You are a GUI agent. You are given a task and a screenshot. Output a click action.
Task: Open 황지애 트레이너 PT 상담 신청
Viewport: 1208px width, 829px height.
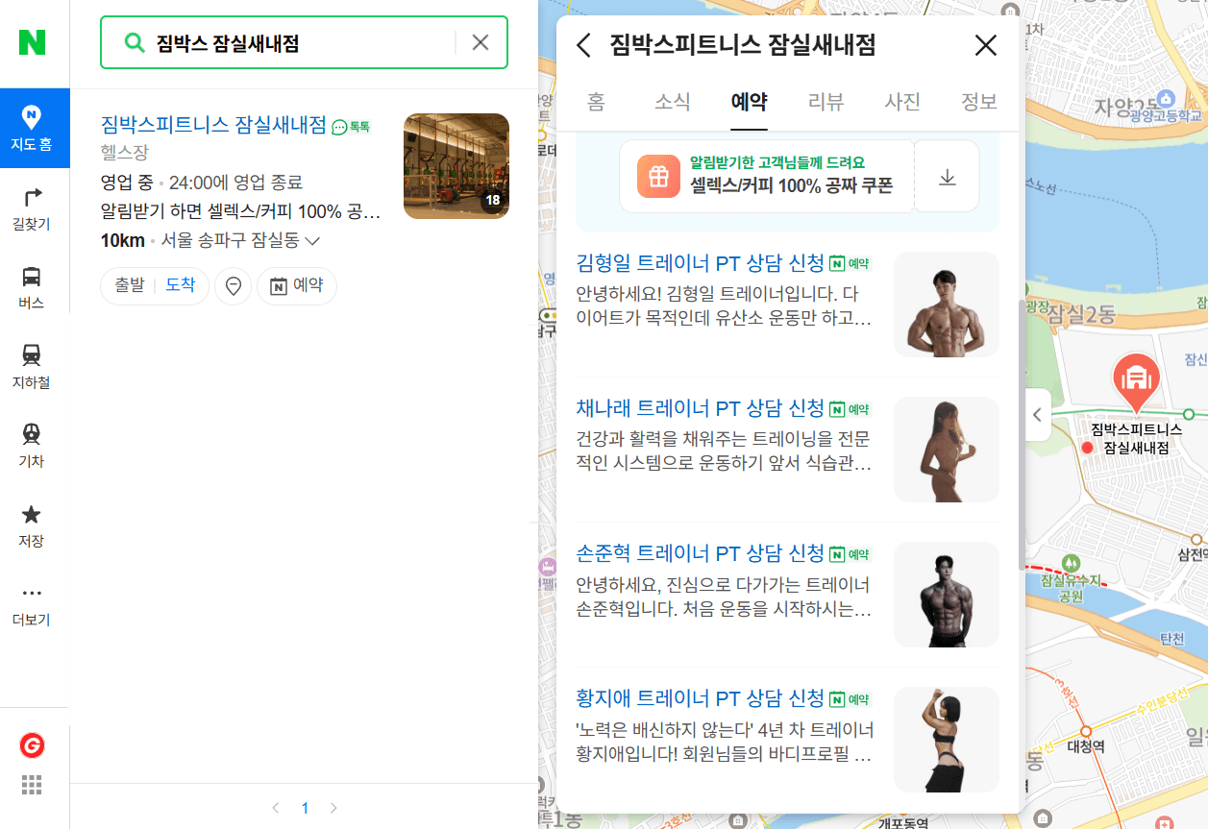click(701, 697)
